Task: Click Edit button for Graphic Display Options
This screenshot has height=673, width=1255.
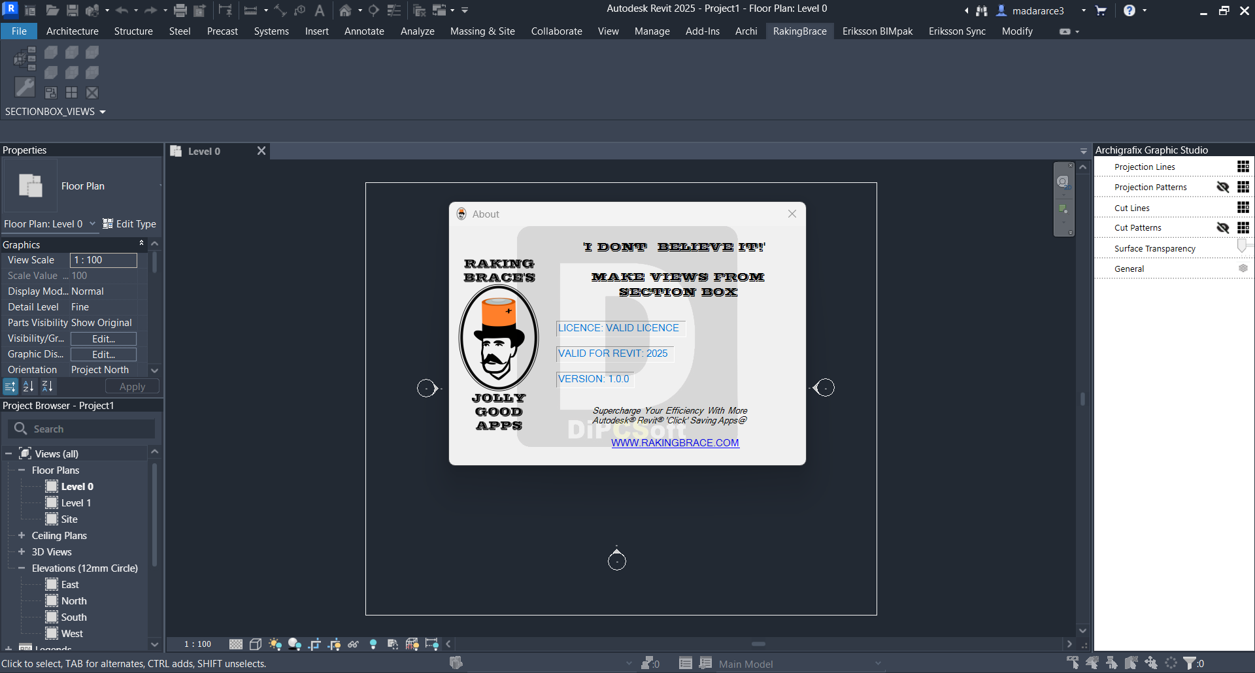Action: pos(103,354)
